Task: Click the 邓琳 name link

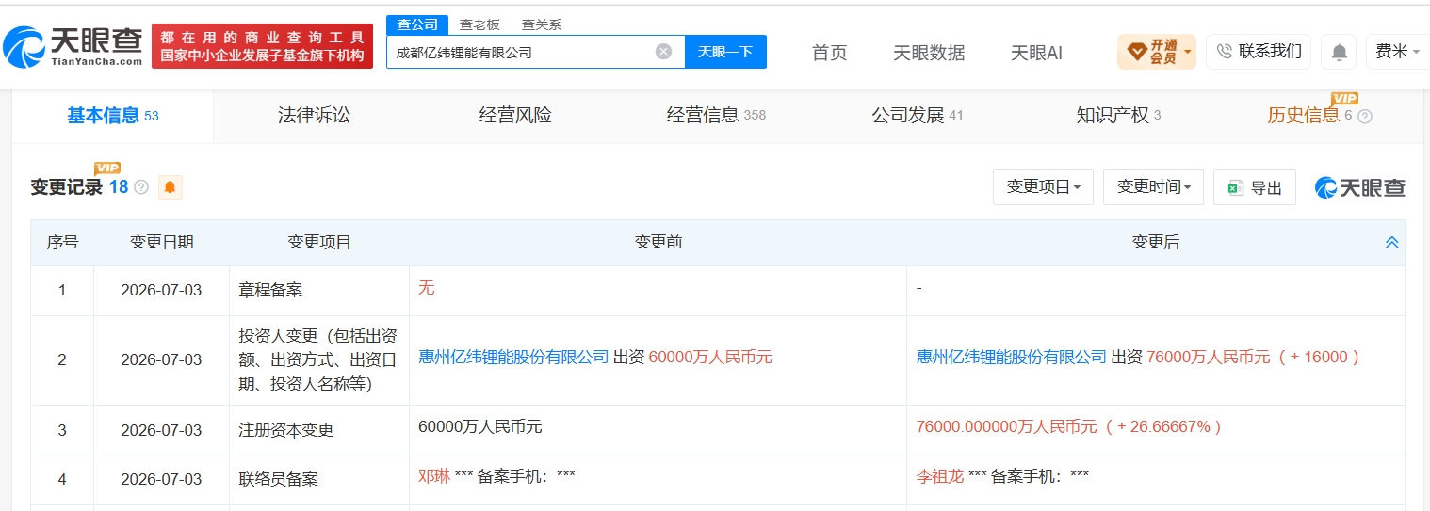Action: 434,476
